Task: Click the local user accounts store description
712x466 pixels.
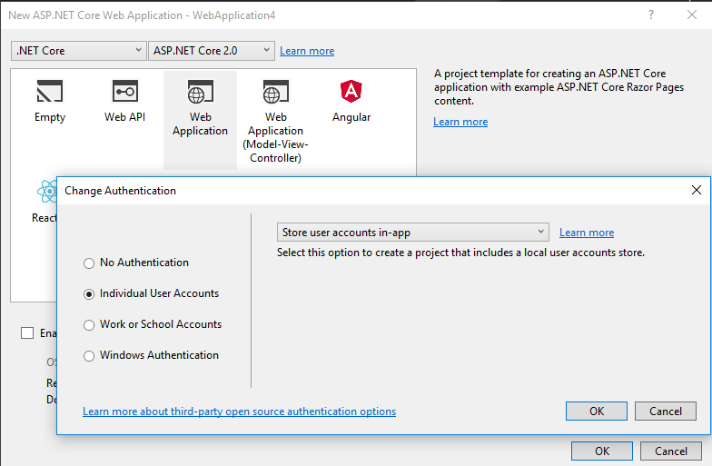Action: pos(461,253)
